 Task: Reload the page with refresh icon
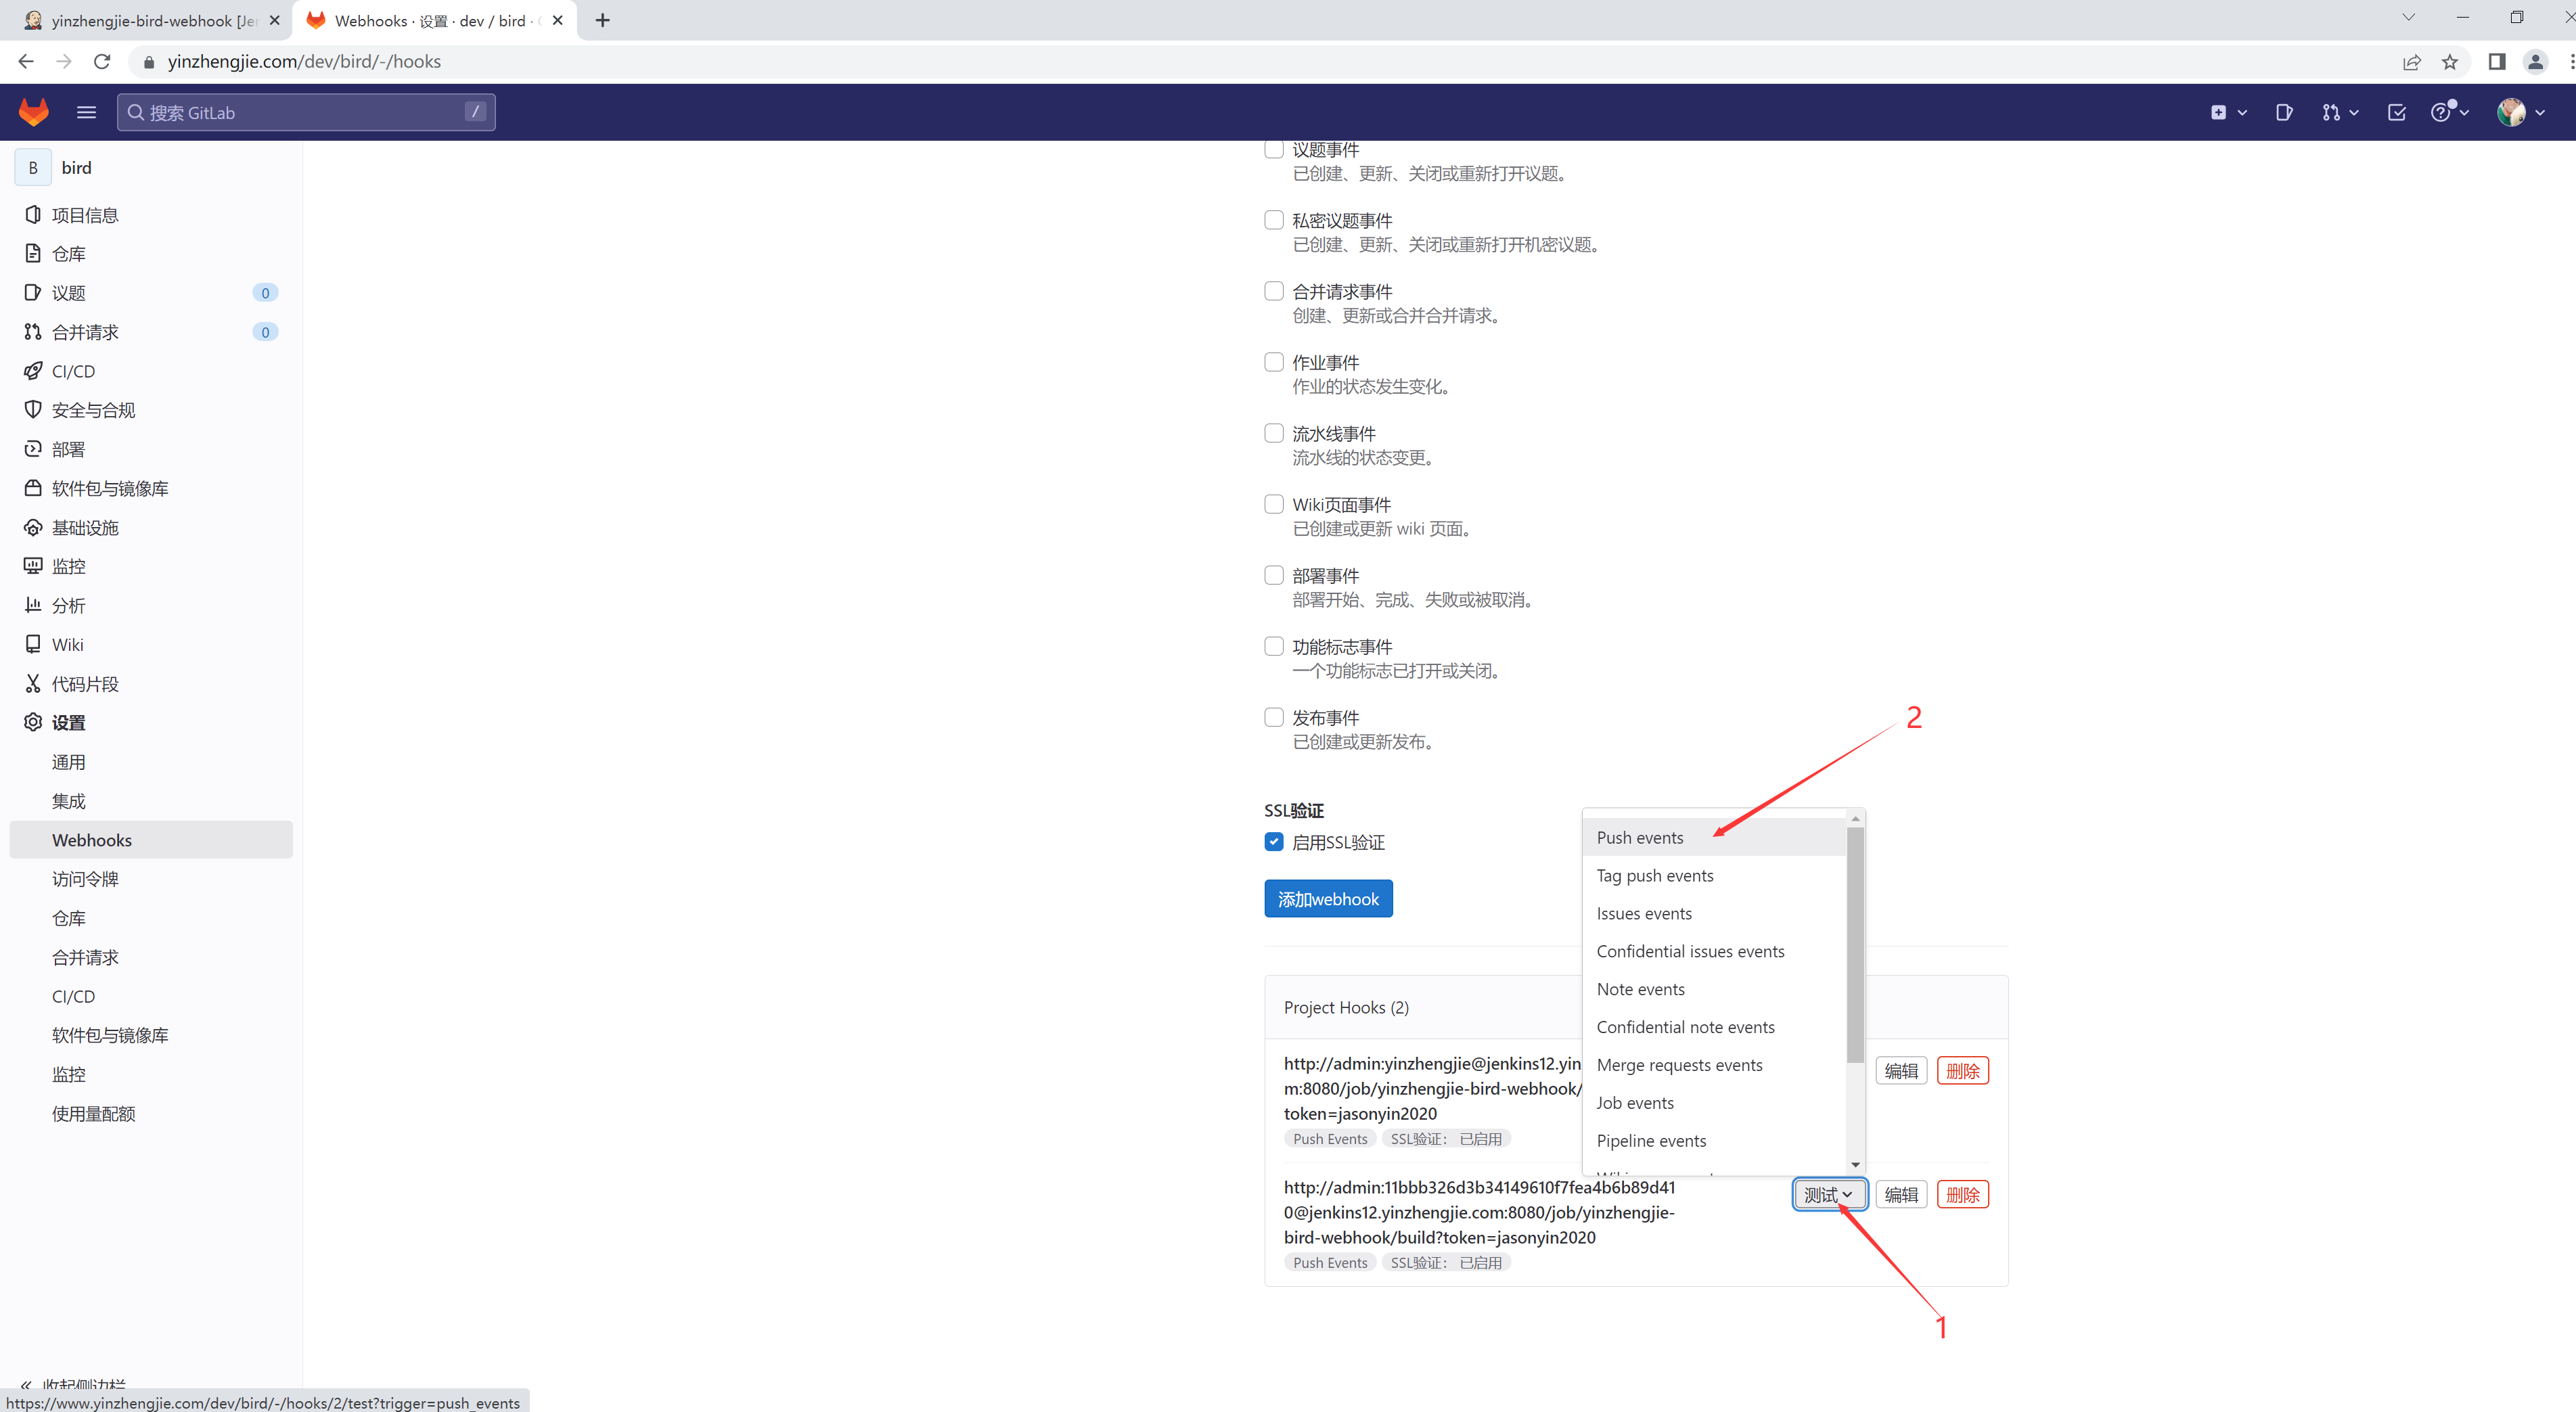click(x=102, y=62)
